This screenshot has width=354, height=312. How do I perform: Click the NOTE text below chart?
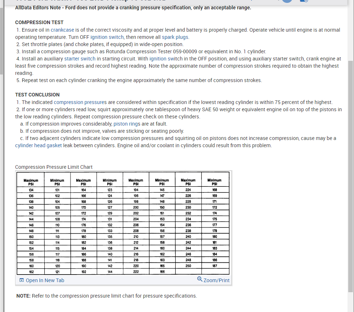pyautogui.click(x=106, y=296)
